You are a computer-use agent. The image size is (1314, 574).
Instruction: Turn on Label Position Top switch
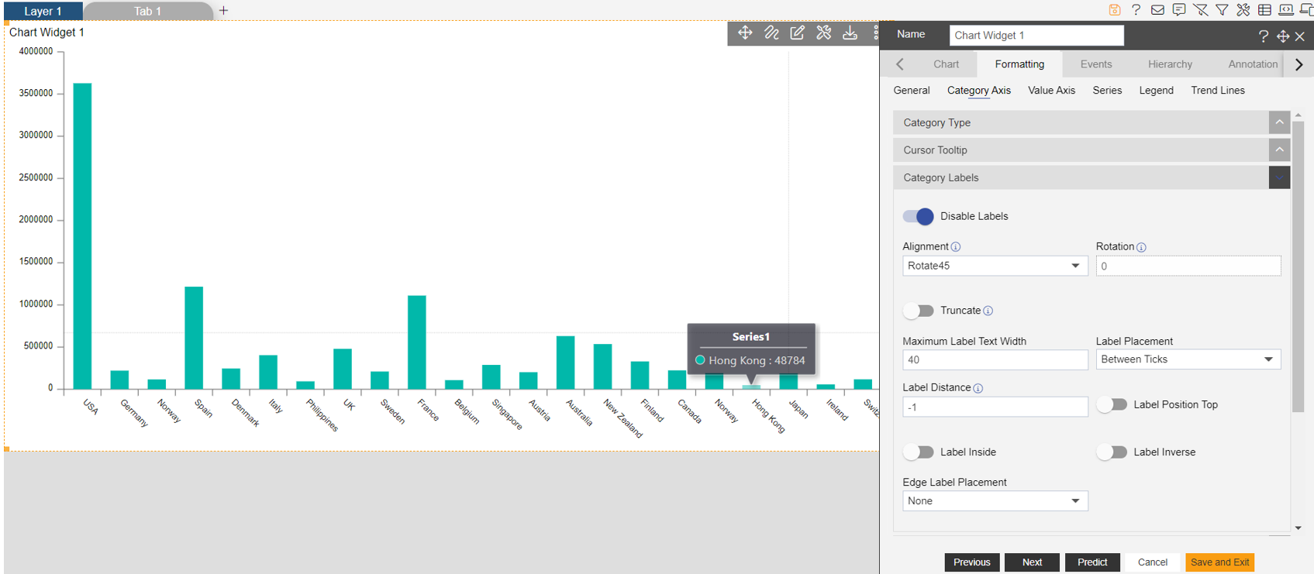[x=1112, y=404]
